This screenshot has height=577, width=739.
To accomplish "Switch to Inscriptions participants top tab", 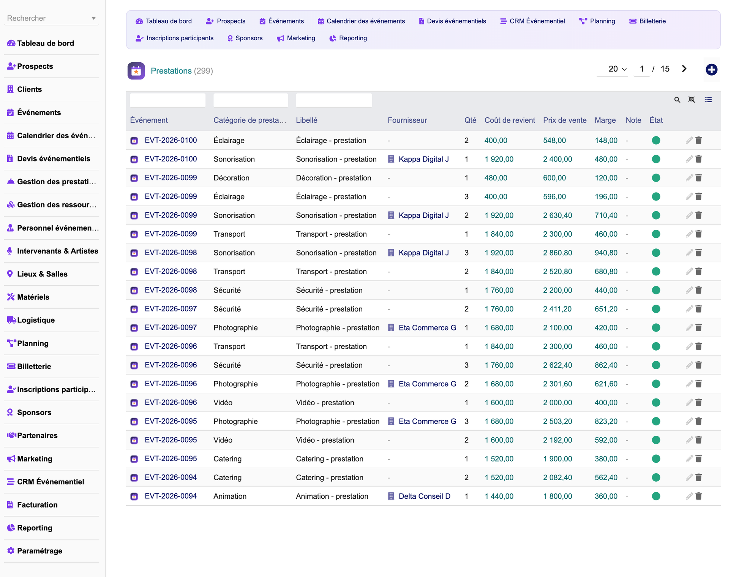I will click(x=174, y=38).
